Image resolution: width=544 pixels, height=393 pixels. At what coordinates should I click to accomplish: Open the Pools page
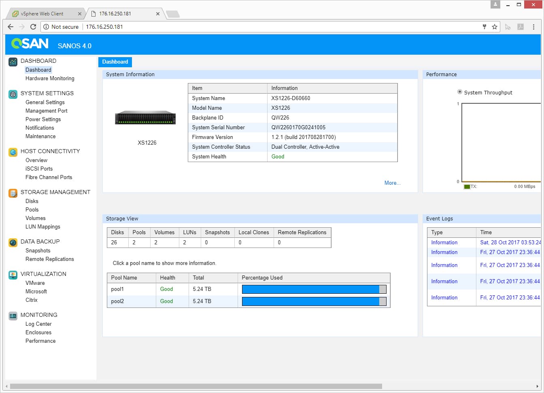coord(32,210)
